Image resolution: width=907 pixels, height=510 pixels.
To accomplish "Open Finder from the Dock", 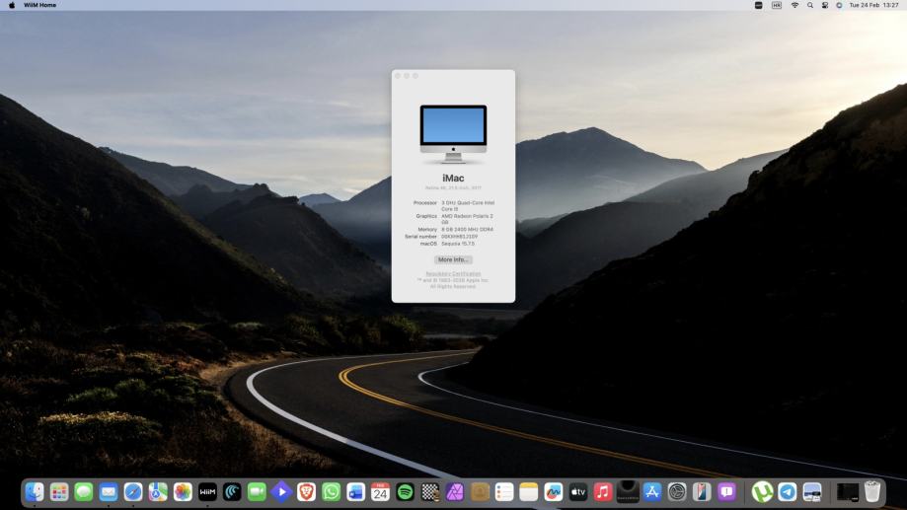I will click(35, 491).
